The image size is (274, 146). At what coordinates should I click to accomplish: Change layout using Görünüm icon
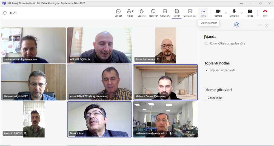click(x=165, y=13)
